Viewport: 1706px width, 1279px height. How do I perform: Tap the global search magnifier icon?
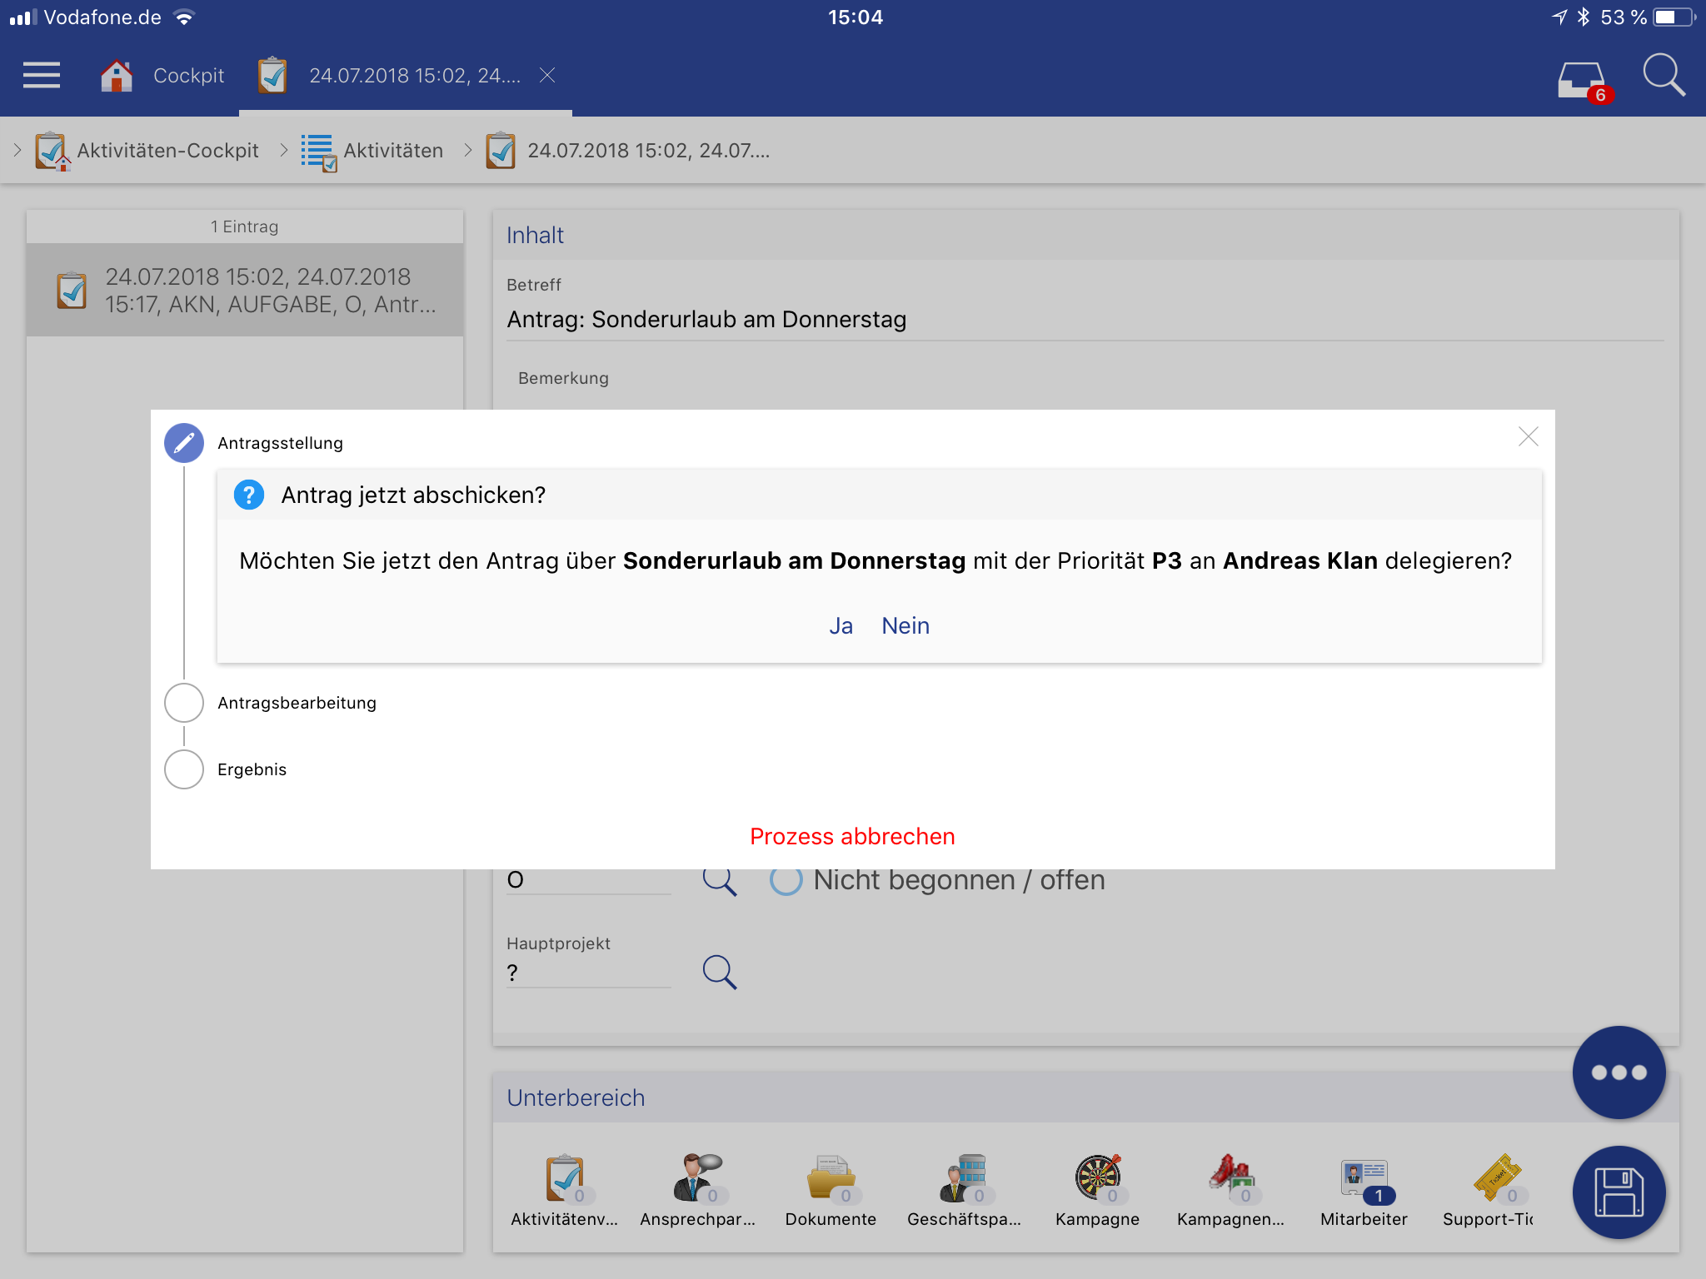[x=1664, y=77]
